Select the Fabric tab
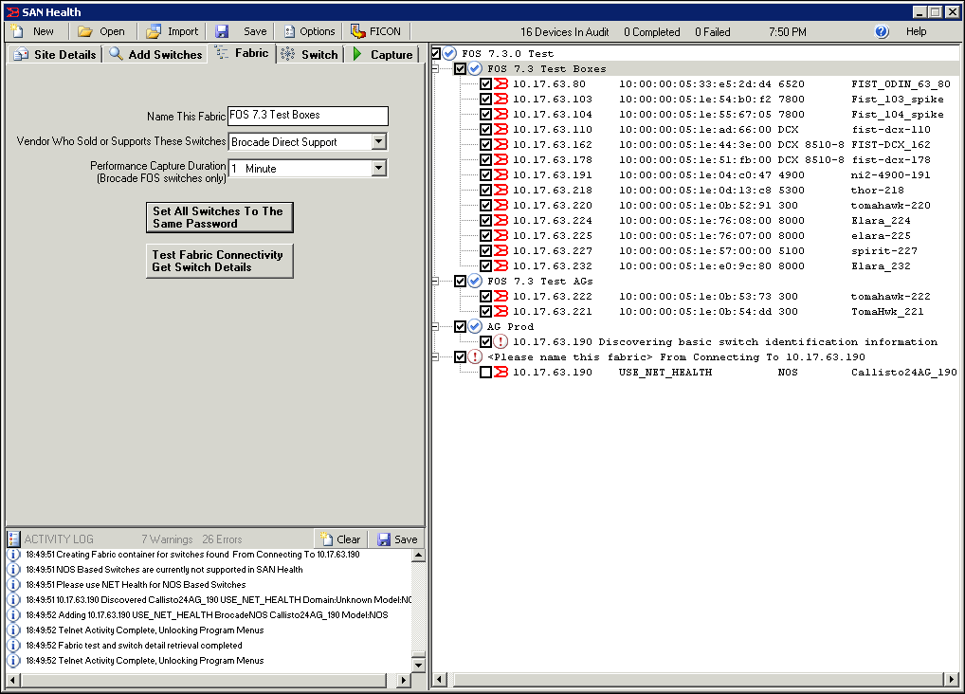 click(242, 53)
